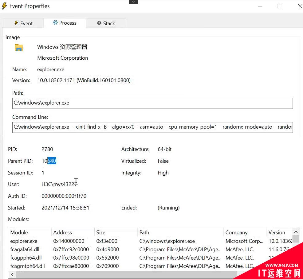Click the Started time 2021/12/14 15:38:51
The image size is (303, 279).
tap(65, 208)
